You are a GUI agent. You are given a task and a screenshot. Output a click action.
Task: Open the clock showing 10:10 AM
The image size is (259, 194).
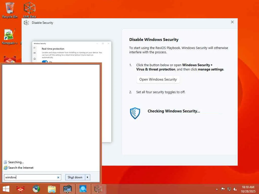point(248,189)
